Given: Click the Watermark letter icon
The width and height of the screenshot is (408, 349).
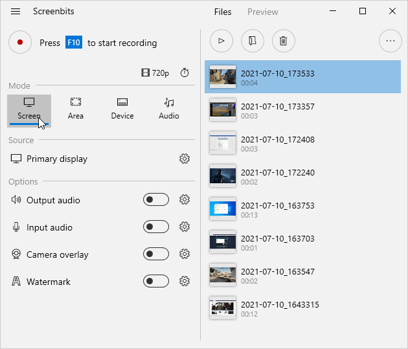Looking at the screenshot, I should (x=16, y=281).
